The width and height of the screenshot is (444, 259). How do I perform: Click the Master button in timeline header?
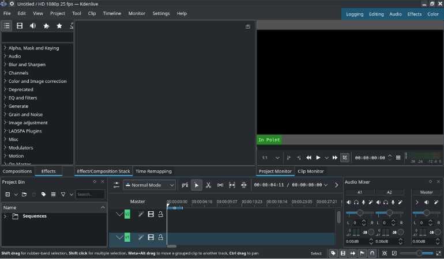(x=137, y=201)
